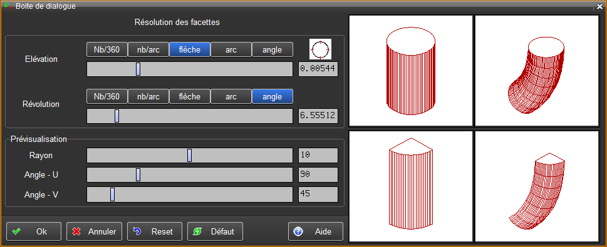Close the Boite de dialogue window
Image resolution: width=607 pixels, height=247 pixels.
599,6
